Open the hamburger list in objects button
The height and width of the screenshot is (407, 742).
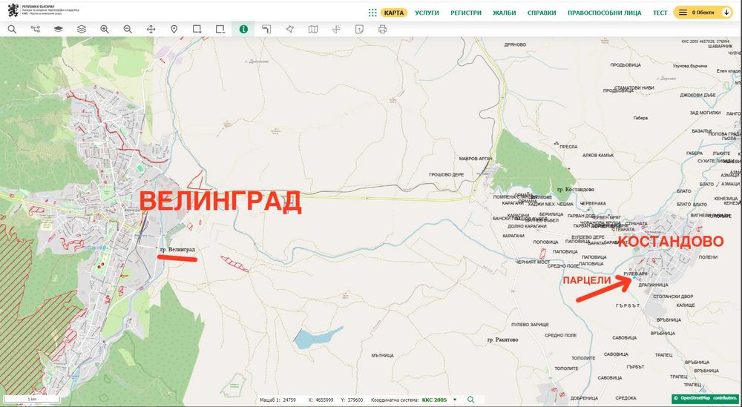[683, 13]
